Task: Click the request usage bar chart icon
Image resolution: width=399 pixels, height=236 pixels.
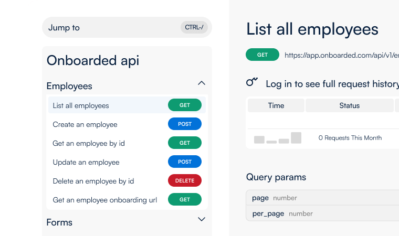Action: tap(278, 138)
